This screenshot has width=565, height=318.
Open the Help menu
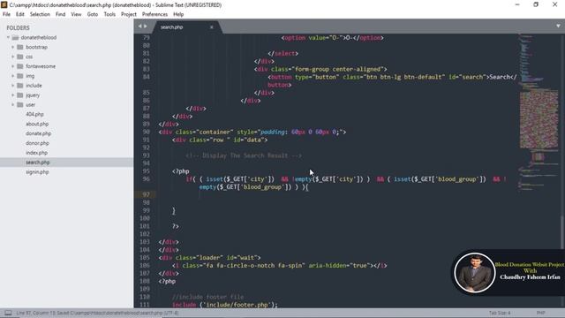click(x=178, y=14)
